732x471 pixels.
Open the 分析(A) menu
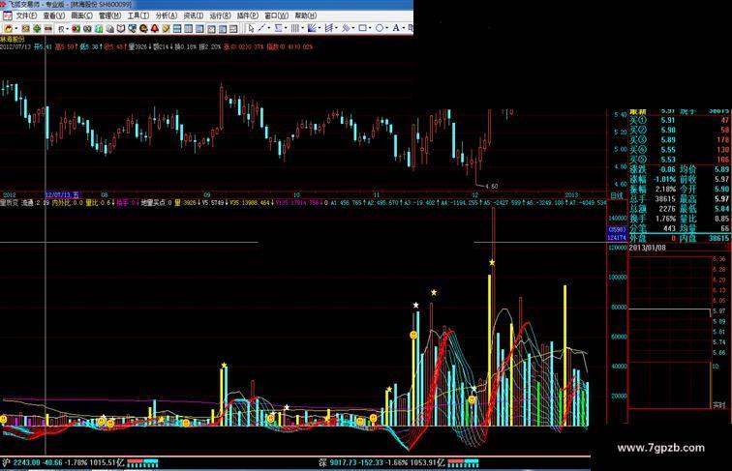click(x=166, y=15)
